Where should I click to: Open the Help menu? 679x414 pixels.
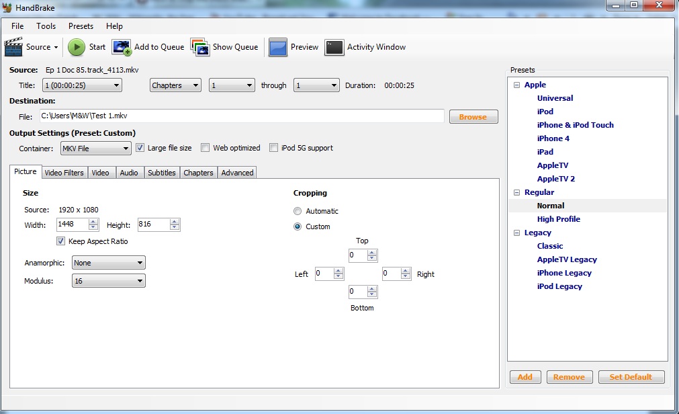click(114, 26)
